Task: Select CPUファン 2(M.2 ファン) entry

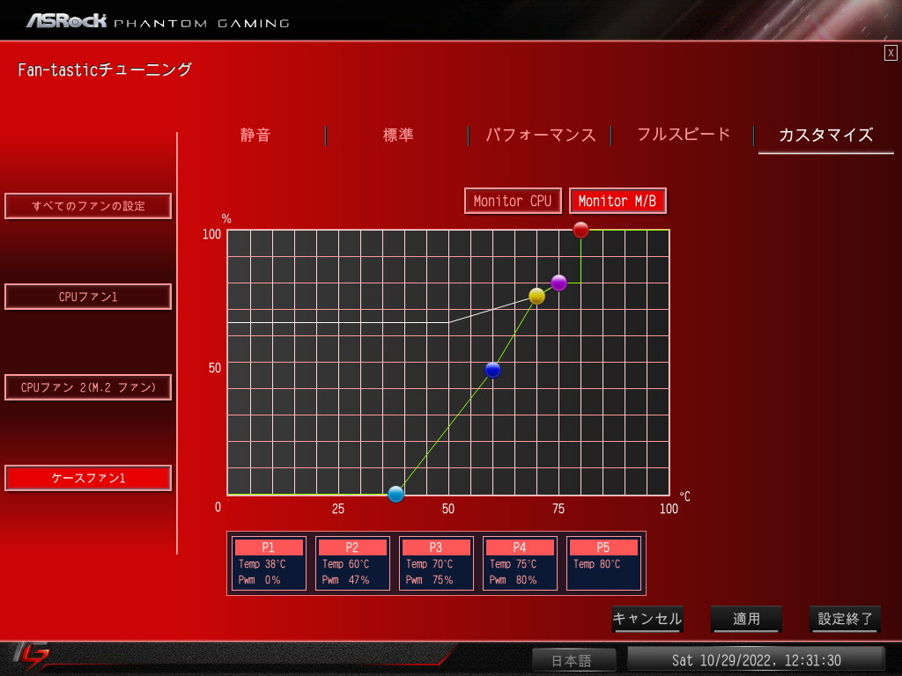Action: click(88, 387)
